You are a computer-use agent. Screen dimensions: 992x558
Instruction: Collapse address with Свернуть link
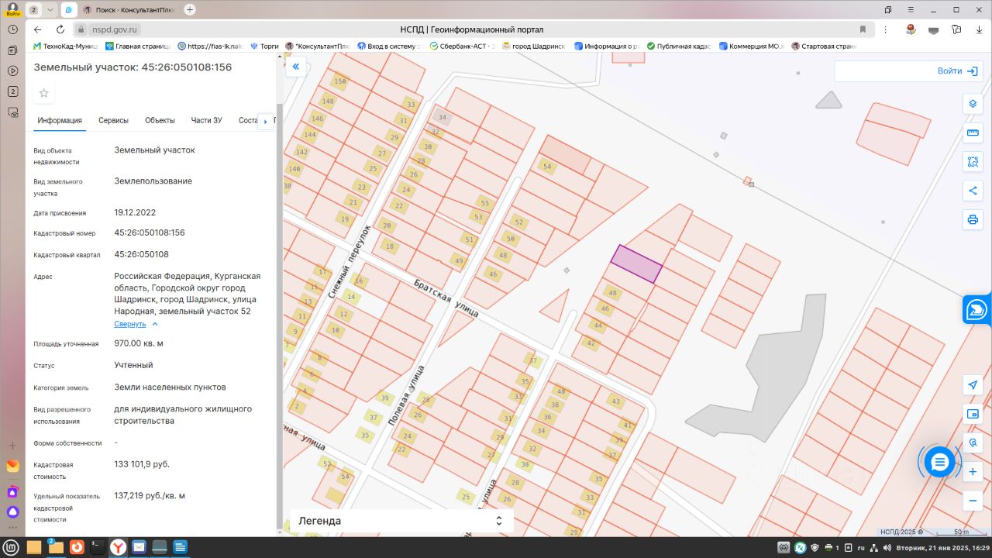[130, 324]
